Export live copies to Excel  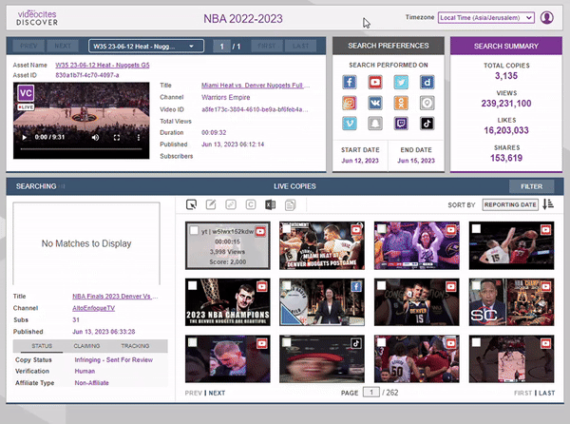click(270, 204)
